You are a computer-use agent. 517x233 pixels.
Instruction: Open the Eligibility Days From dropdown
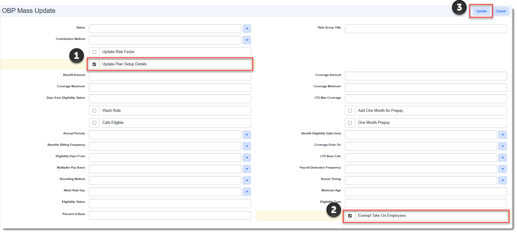[247, 158]
